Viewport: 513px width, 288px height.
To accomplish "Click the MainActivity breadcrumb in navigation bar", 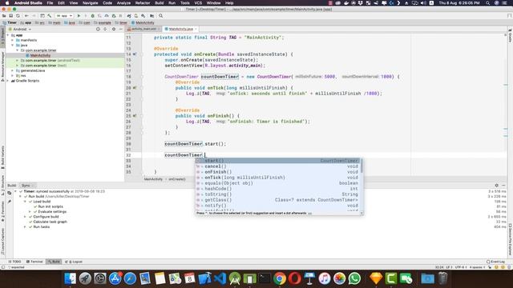I will [143, 22].
